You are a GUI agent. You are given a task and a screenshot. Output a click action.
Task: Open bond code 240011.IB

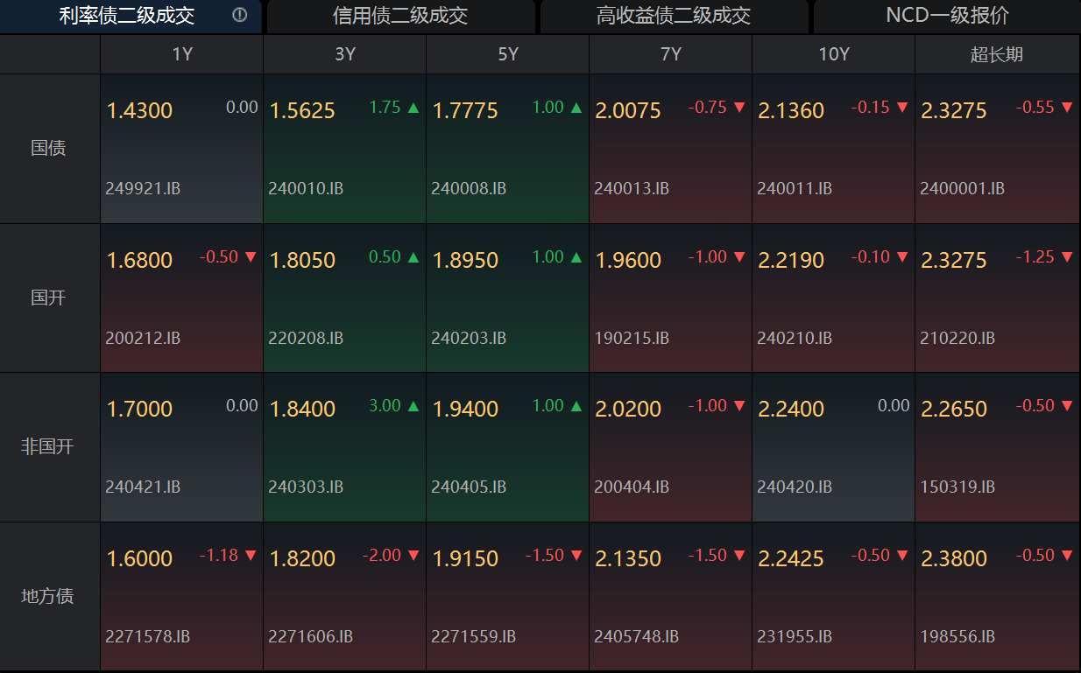pos(795,188)
